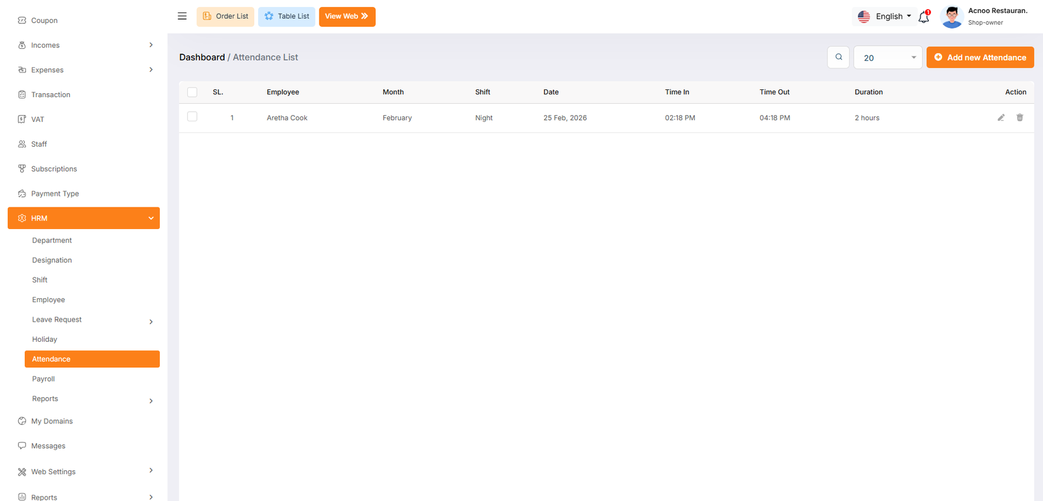Open the English language dropdown
The width and height of the screenshot is (1043, 501).
[885, 17]
